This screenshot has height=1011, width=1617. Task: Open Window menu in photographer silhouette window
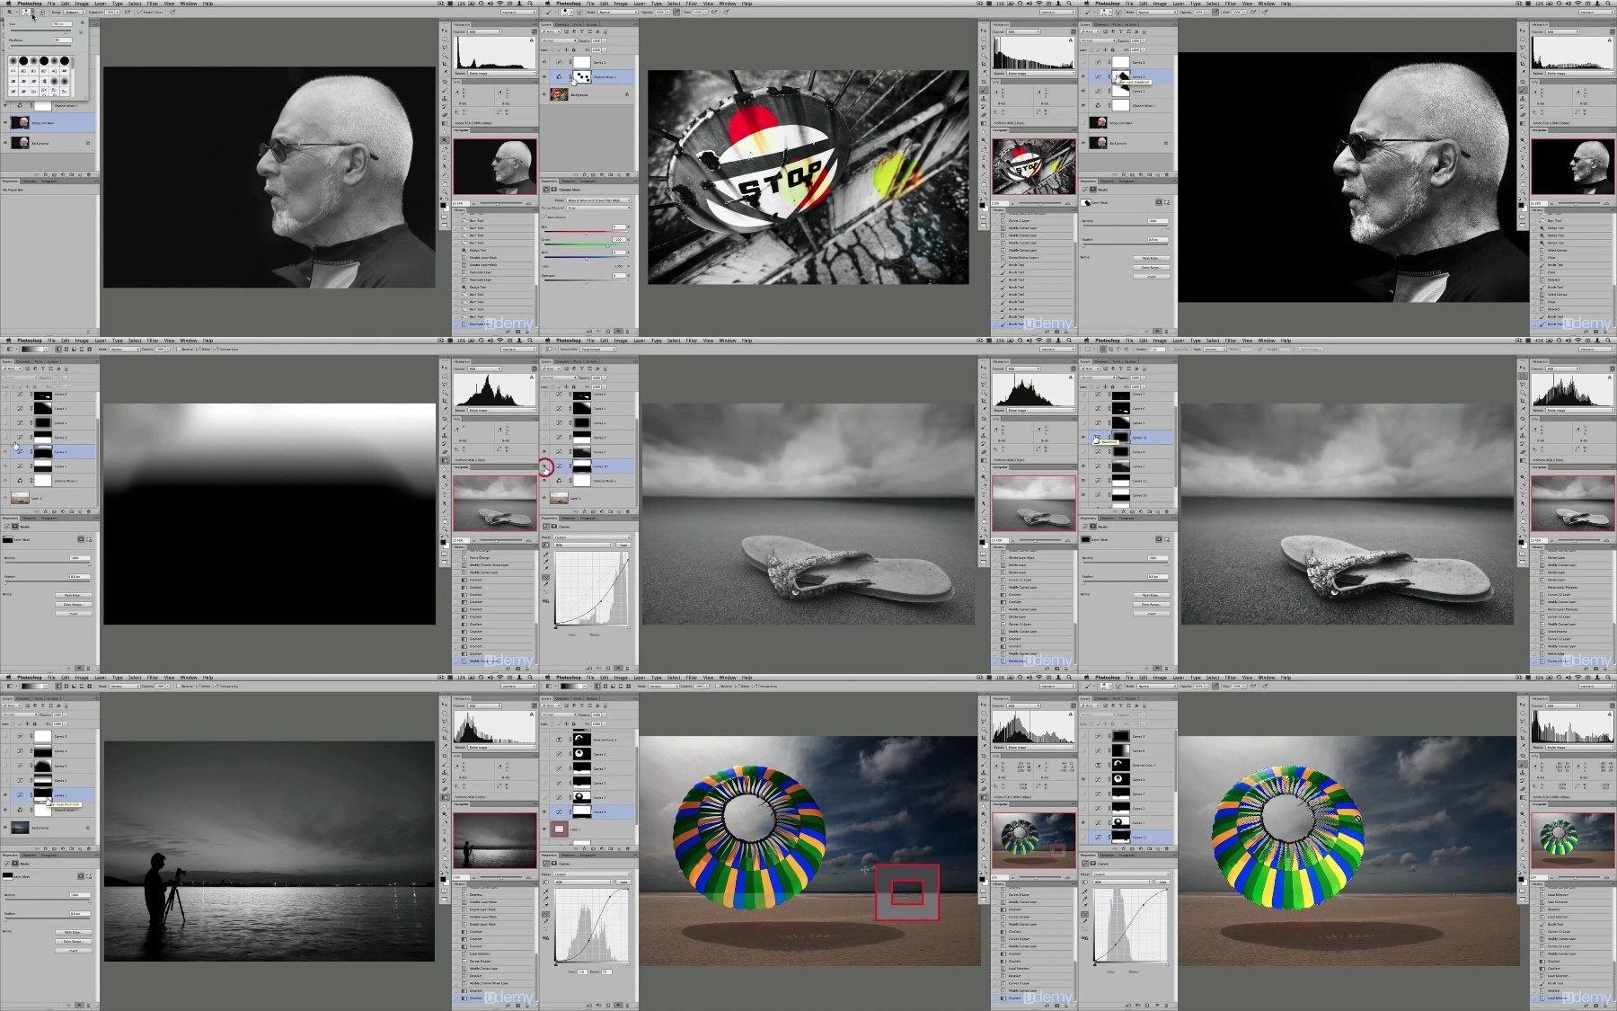[189, 678]
